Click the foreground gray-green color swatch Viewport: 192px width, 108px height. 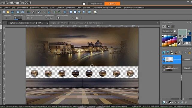182,32
